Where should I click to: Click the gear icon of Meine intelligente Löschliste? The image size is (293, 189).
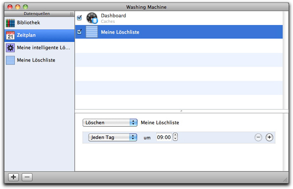[10, 48]
